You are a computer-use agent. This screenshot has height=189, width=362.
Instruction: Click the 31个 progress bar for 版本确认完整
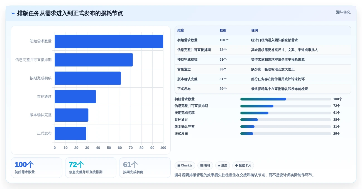click(286, 127)
